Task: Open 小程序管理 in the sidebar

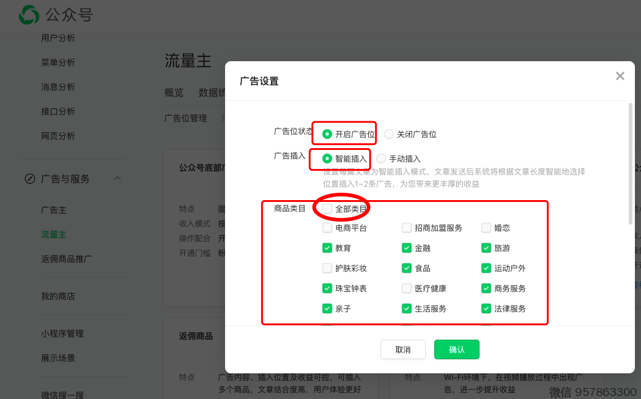Action: click(62, 334)
